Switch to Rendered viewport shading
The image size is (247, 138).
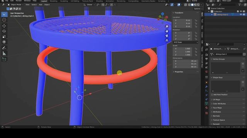tap(198, 5)
